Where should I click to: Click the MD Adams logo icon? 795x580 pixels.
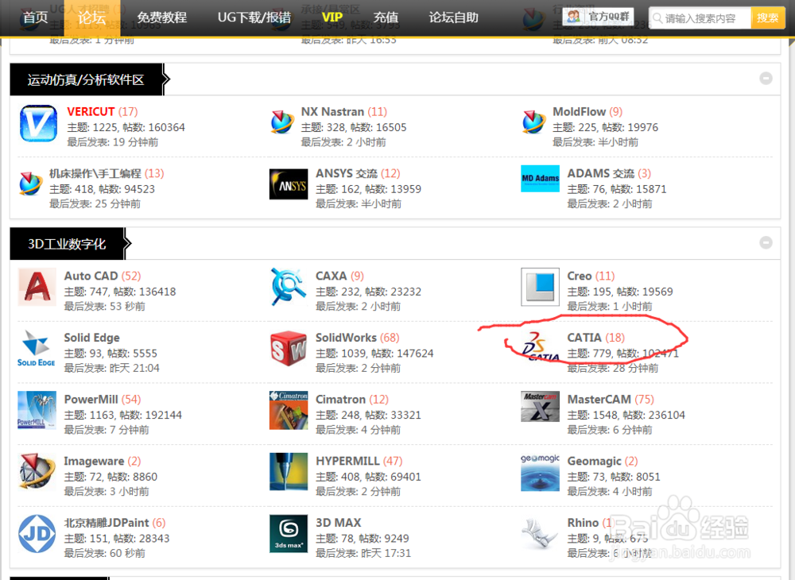point(540,179)
